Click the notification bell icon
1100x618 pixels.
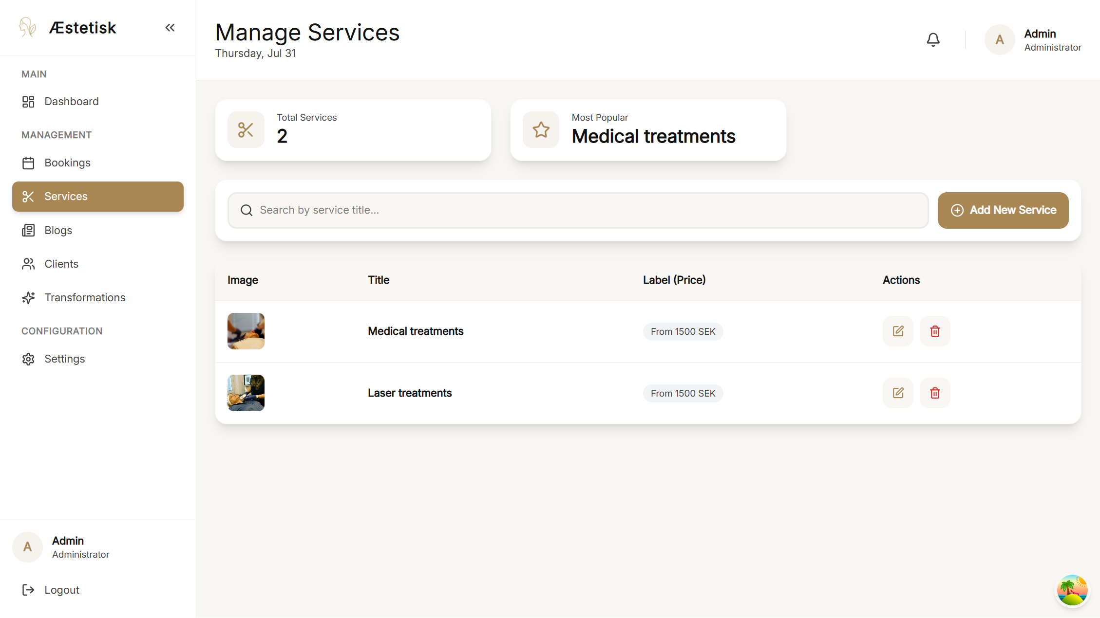[x=933, y=39]
